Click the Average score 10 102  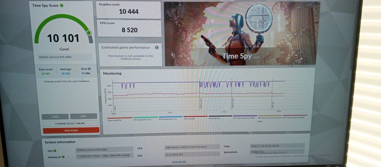(x=65, y=73)
